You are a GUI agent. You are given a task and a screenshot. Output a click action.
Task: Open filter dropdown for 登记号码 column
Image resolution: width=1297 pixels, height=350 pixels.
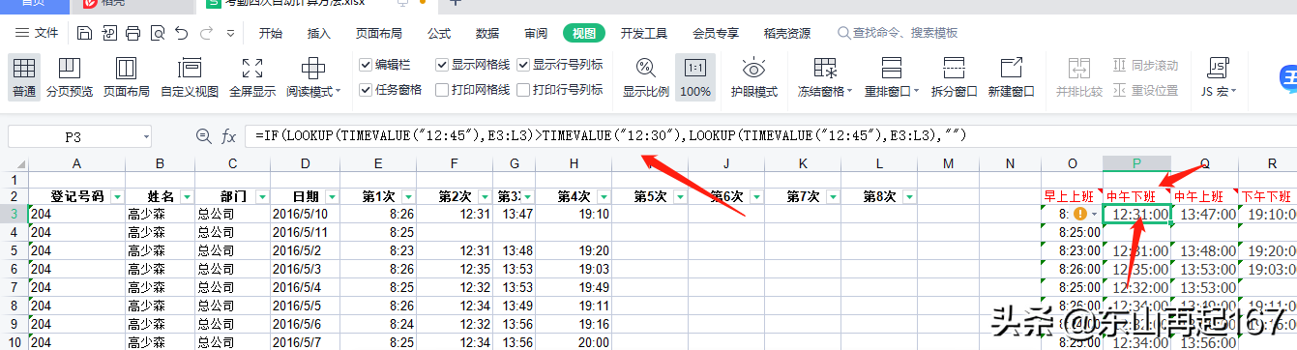[x=118, y=196]
